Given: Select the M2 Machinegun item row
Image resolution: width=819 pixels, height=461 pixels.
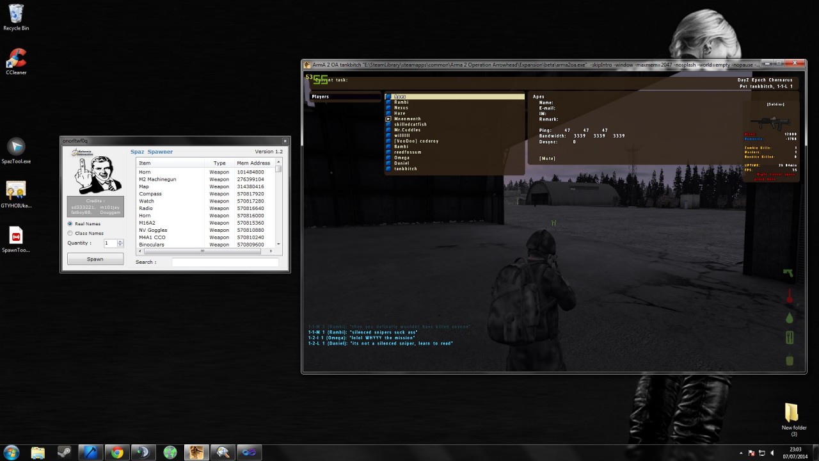Looking at the screenshot, I should [206, 179].
